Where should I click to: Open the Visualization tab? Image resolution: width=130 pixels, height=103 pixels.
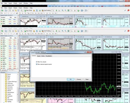(x=49, y=56)
